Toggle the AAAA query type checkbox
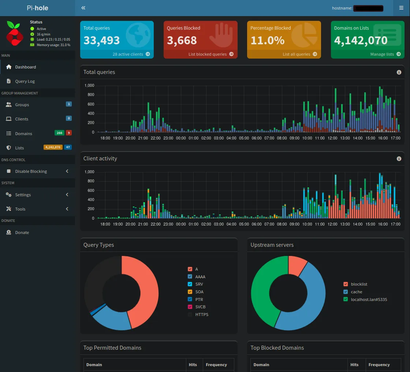The image size is (410, 372). 190,276
